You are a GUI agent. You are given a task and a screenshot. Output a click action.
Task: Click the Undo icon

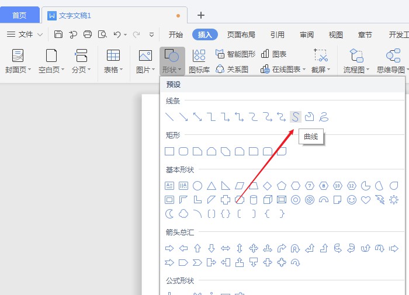coord(117,34)
